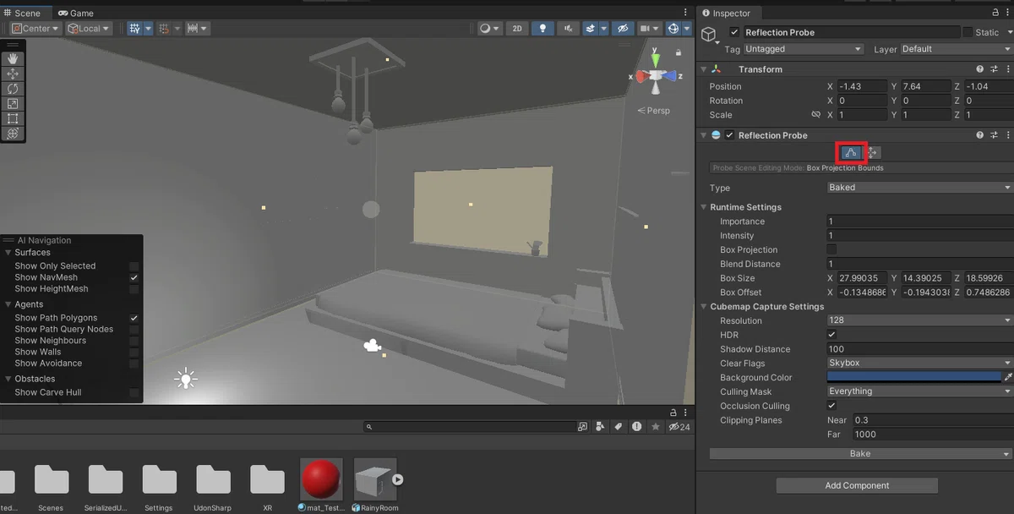Switch to the Game tab
This screenshot has height=514, width=1014.
click(76, 13)
